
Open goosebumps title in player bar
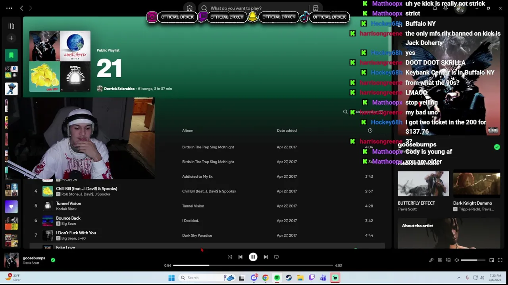(34, 258)
